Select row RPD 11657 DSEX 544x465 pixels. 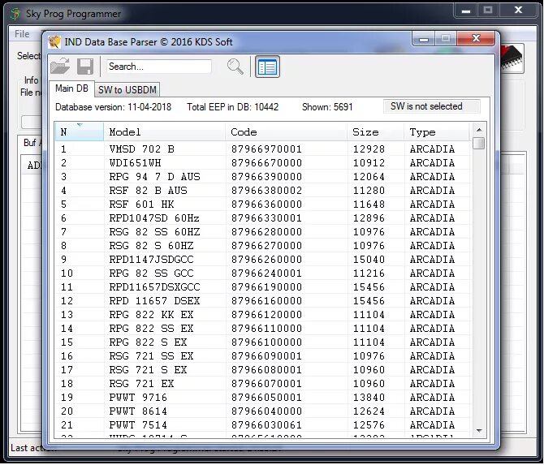pos(262,301)
